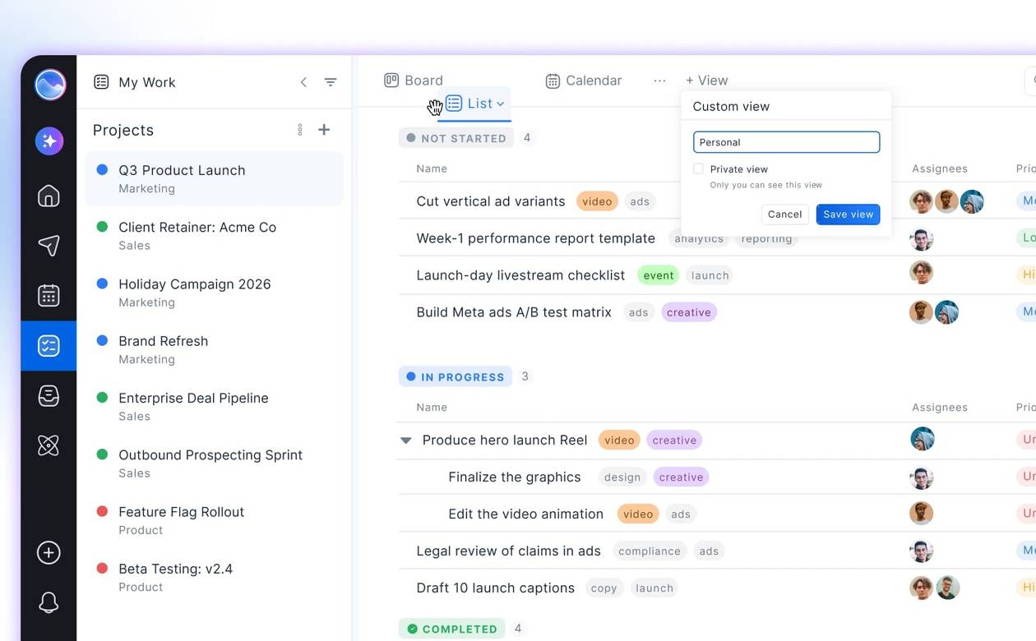Click the custom view name field
Viewport: 1036px width, 641px height.
[787, 142]
